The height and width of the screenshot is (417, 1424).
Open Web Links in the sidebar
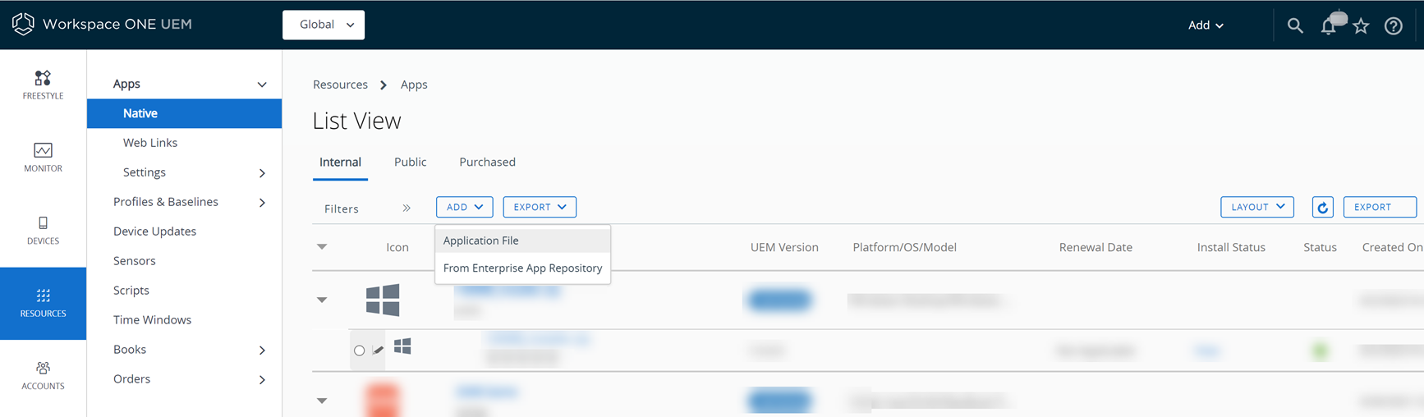[x=149, y=143]
